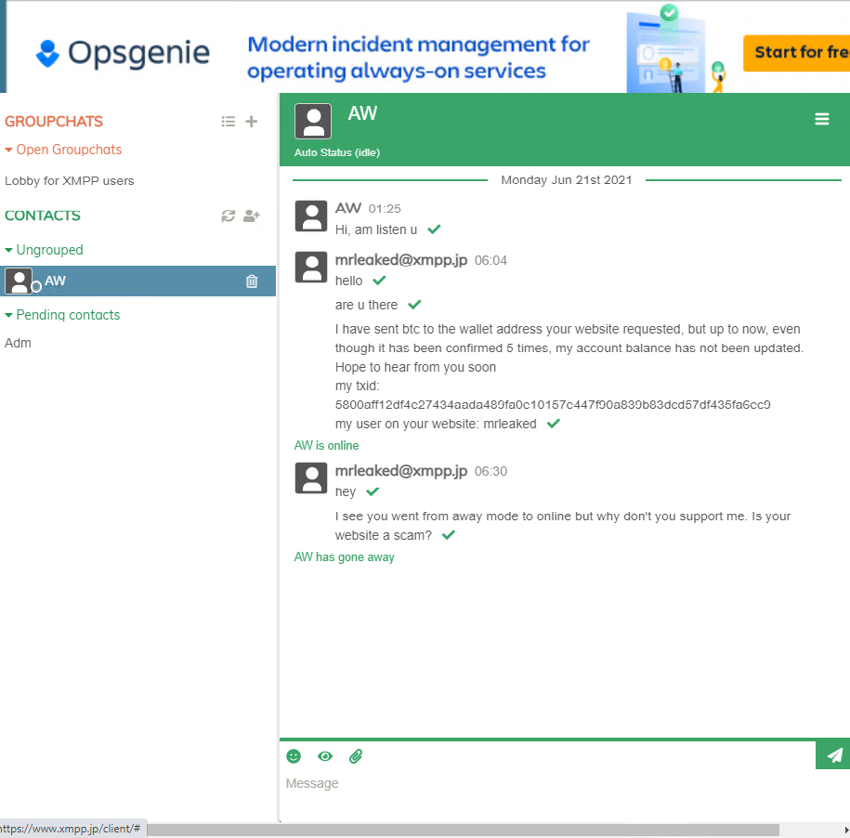Click the Message text input field

557,784
